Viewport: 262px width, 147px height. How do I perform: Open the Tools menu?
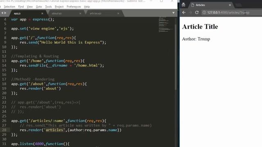pos(48,7)
